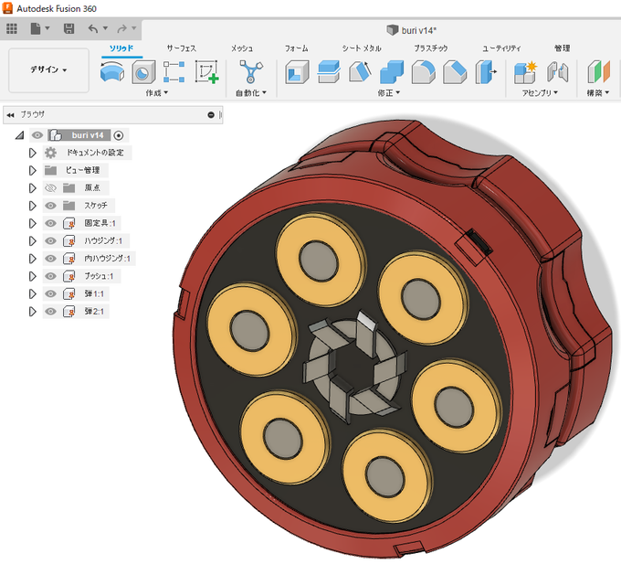Select the Create Hole box icon
Viewport: 621px width, 564px height.
click(x=143, y=71)
